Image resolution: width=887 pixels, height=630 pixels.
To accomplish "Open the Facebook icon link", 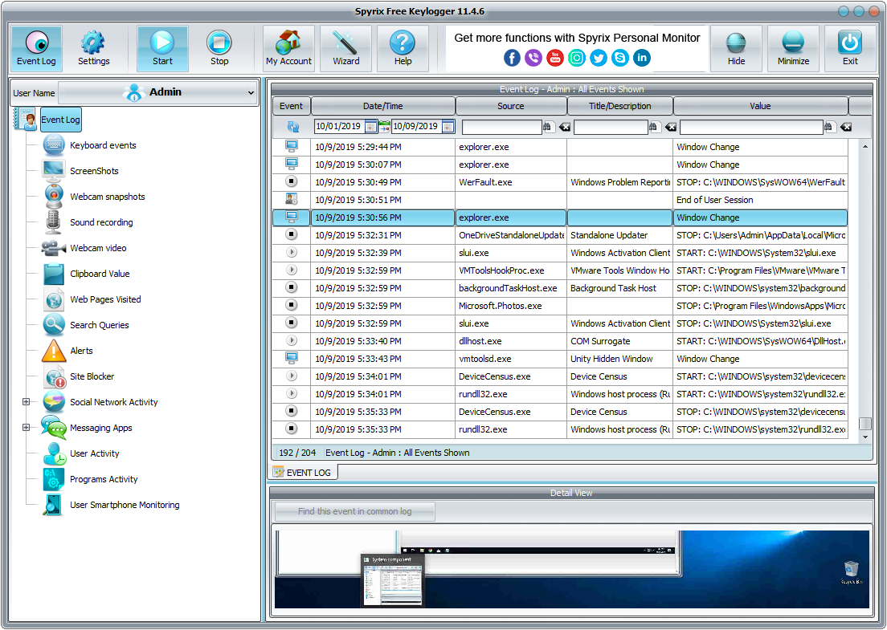I will [x=512, y=58].
